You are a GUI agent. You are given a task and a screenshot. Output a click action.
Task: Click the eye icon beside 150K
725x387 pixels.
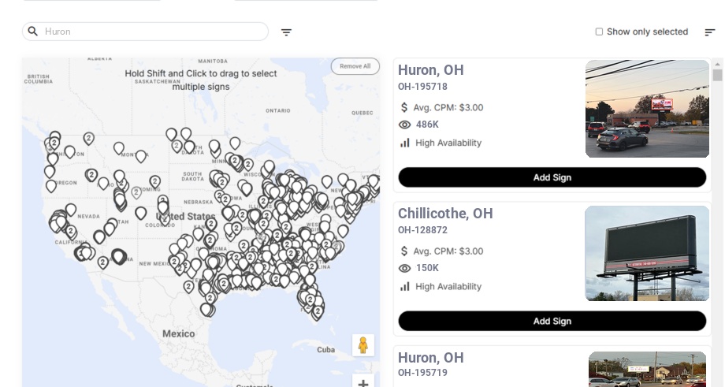pyautogui.click(x=405, y=268)
